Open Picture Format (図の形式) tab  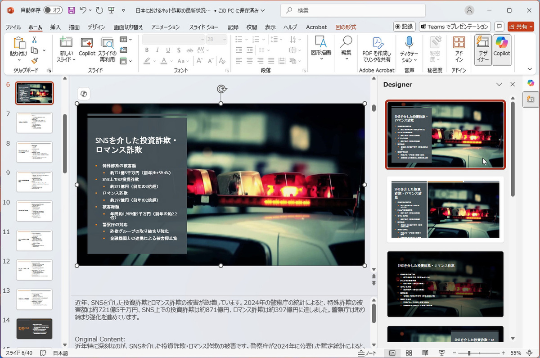346,27
